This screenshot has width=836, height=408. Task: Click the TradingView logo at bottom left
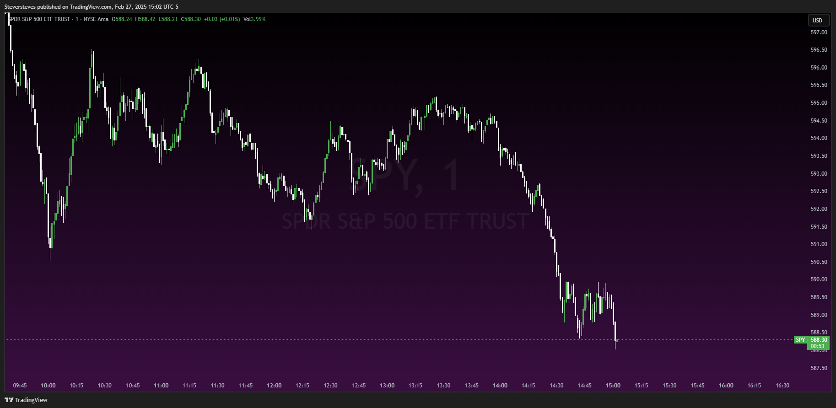[26, 400]
